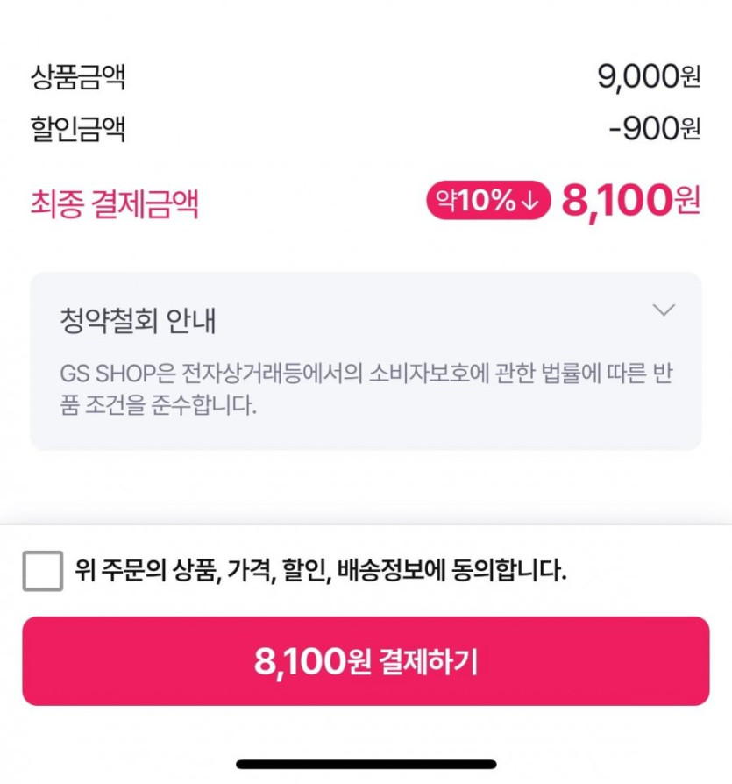The height and width of the screenshot is (784, 732).
Task: Click the 결제하기 text on pay button
Action: pyautogui.click(x=429, y=661)
